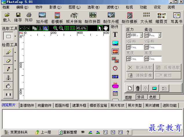The width and height of the screenshot is (184, 137).
Task: Click the copy icon in canvas toolbar
Action: (x=34, y=28)
